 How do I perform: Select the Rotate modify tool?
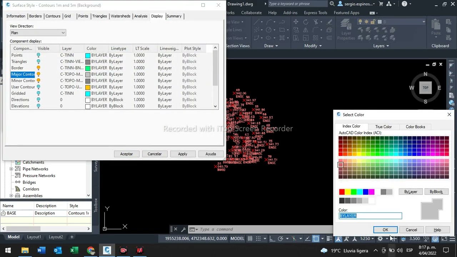[306, 22]
